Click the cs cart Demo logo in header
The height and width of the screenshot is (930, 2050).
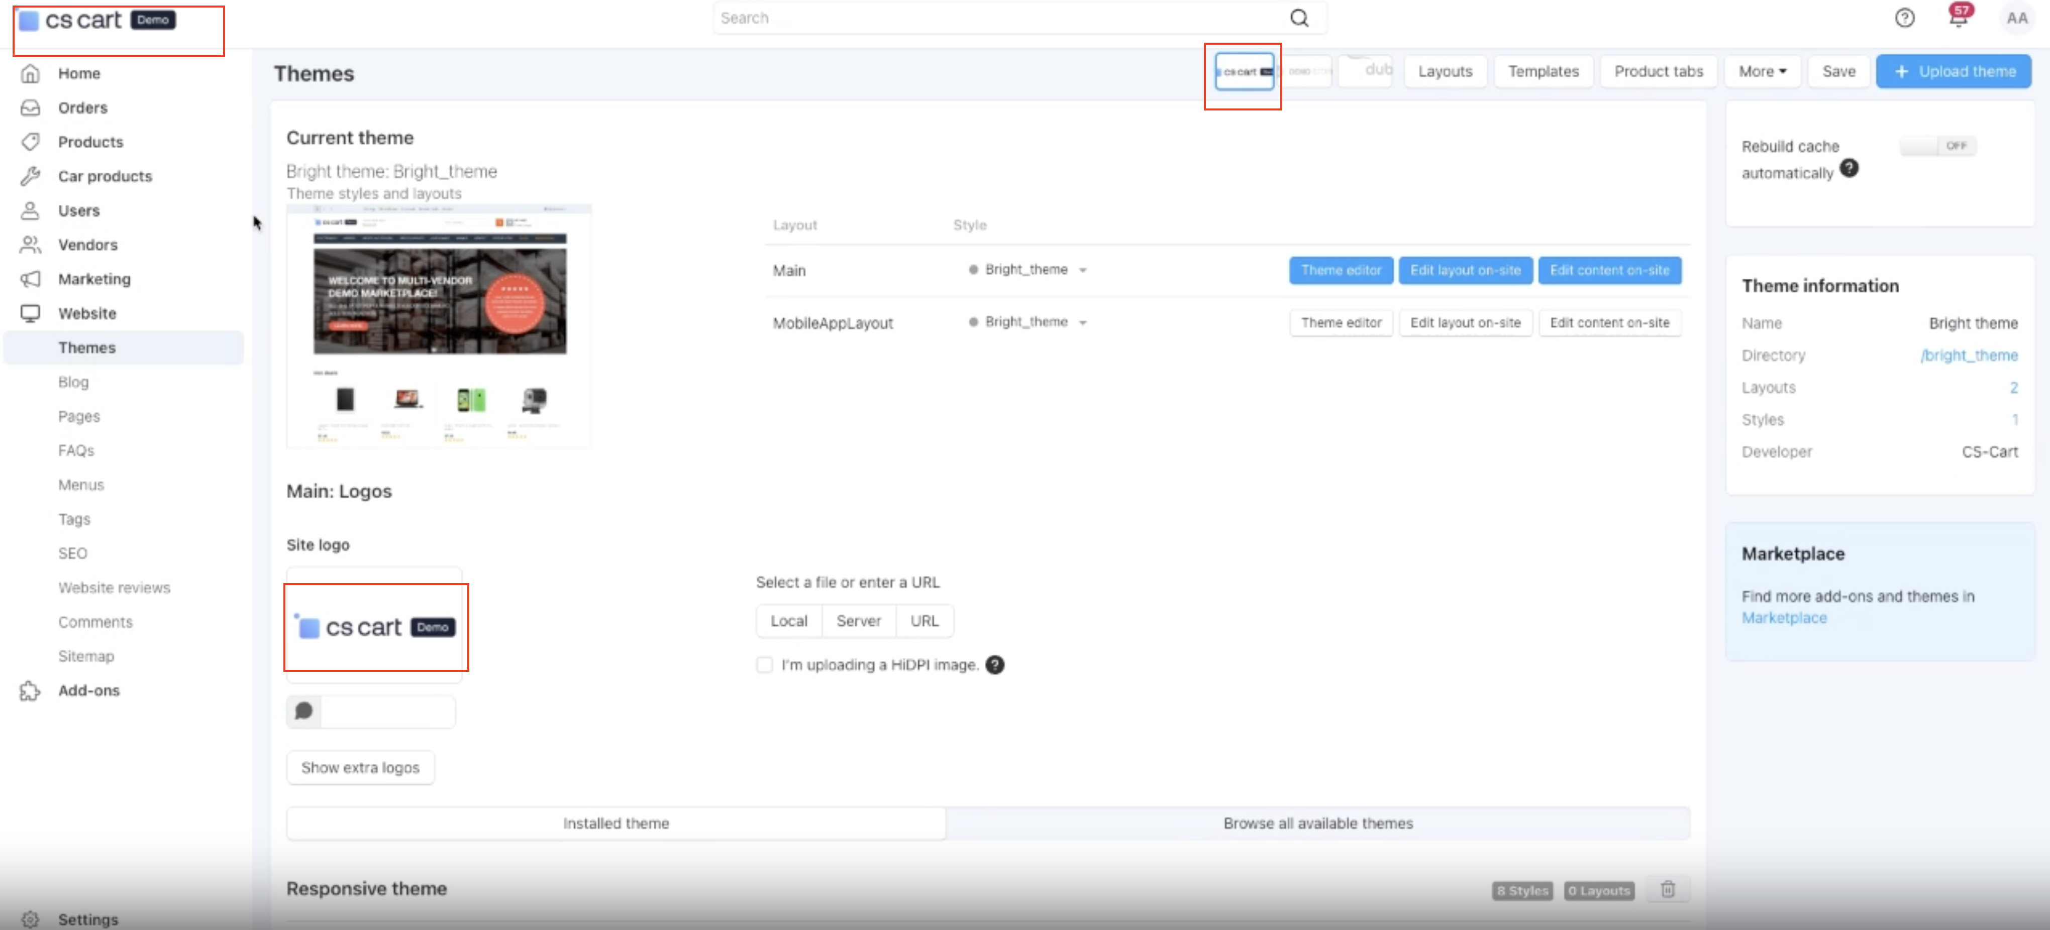(x=97, y=20)
